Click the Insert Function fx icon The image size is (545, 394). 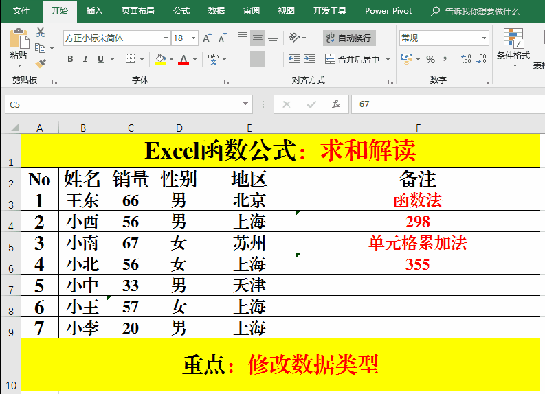tap(336, 104)
